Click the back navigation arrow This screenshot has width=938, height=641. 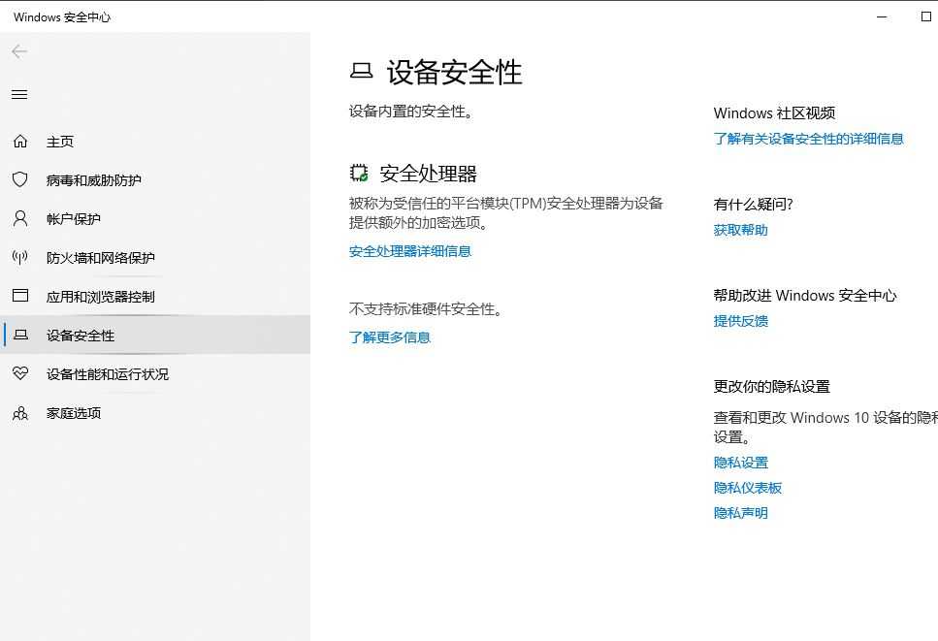pos(19,51)
